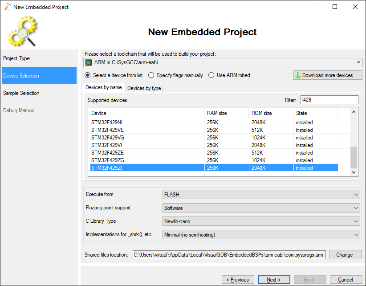Select the STM32F429NI device row

(214, 123)
